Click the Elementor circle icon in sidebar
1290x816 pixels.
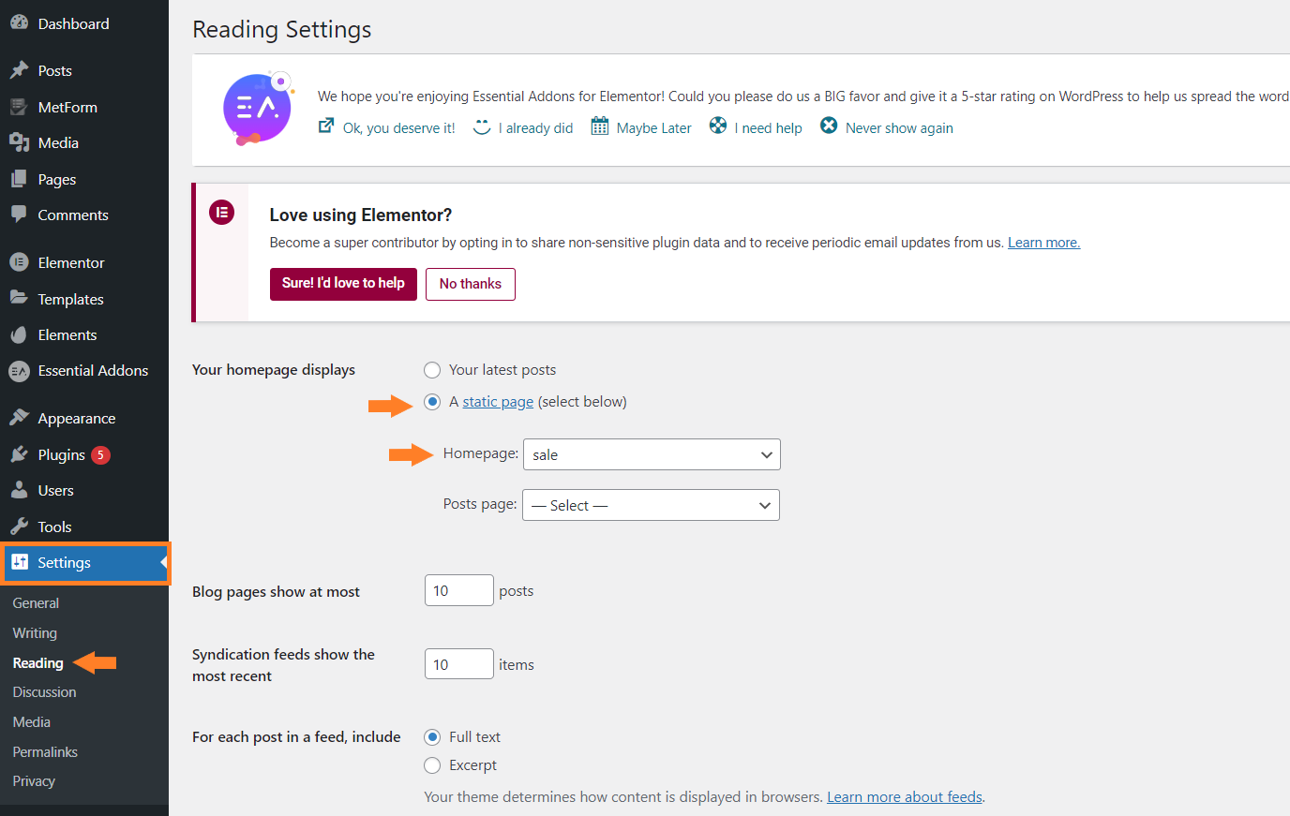click(x=19, y=262)
